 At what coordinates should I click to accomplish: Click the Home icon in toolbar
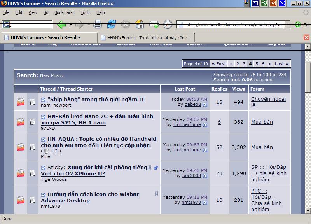click(140, 24)
